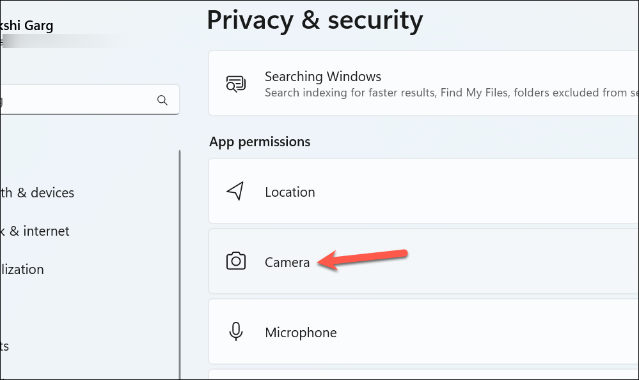Screen dimensions: 639x380
Task: Click the App permissions section heading
Action: click(x=260, y=142)
